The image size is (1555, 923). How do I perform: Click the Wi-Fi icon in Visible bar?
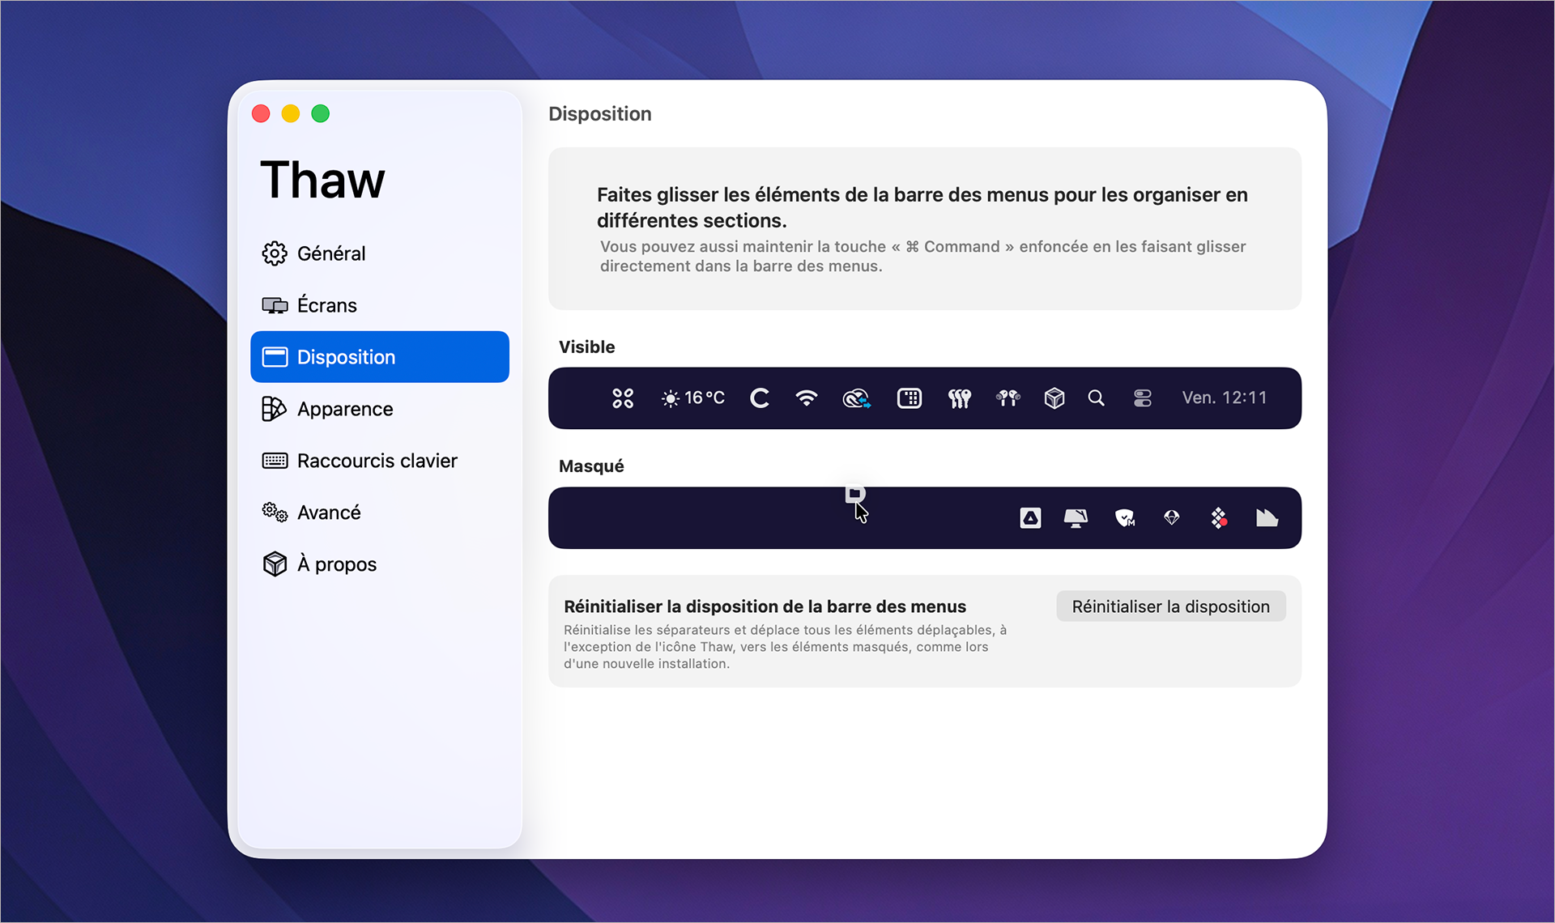(x=807, y=398)
